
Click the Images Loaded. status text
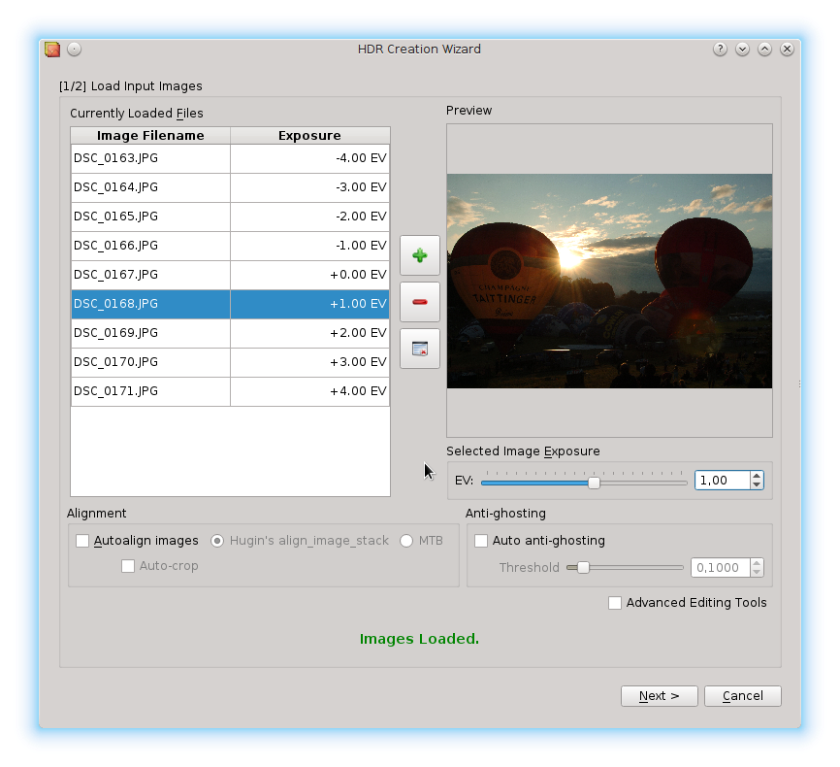[419, 639]
